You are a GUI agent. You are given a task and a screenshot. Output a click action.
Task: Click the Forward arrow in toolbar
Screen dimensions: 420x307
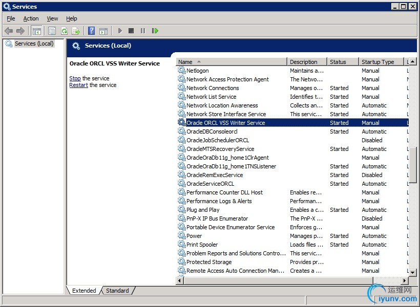(20, 31)
